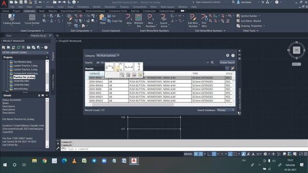Click the zoom search icon in symbol popup
The image size is (308, 173).
(122, 75)
